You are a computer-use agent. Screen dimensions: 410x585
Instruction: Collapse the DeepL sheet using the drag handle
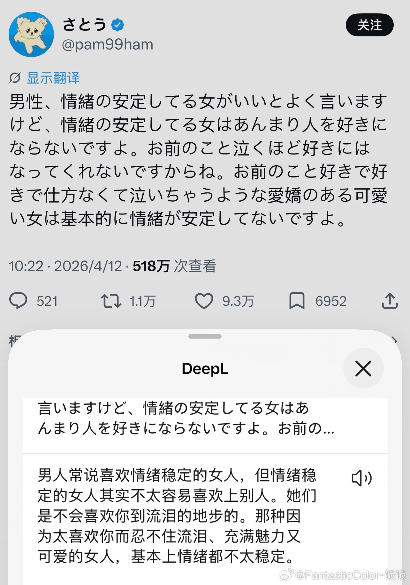(205, 335)
